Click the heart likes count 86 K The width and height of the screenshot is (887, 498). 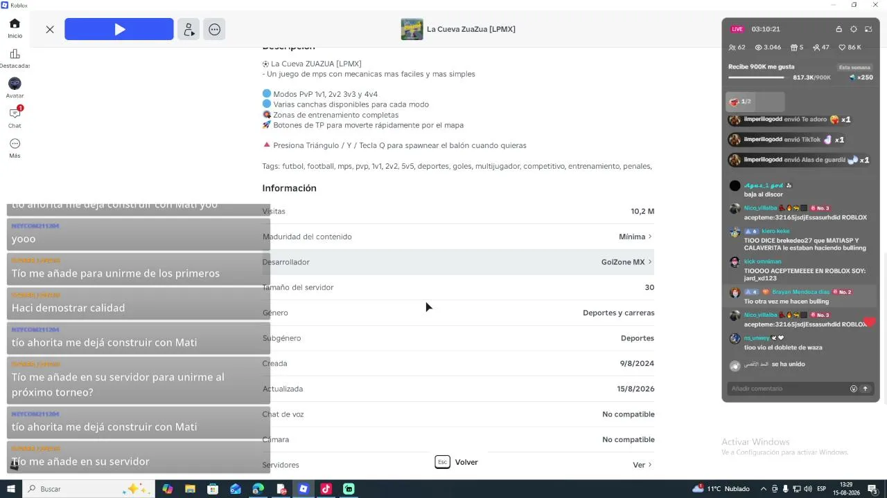850,48
